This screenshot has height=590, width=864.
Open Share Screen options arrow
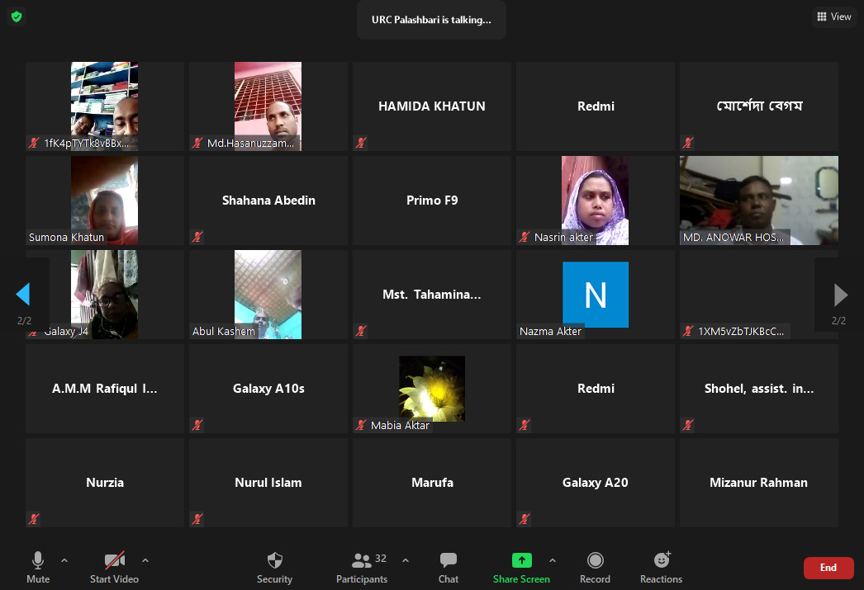553,560
